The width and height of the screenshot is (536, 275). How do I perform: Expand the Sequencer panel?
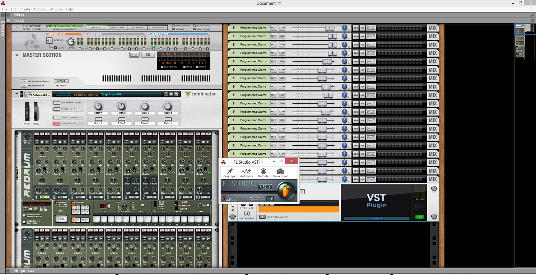click(x=8, y=271)
